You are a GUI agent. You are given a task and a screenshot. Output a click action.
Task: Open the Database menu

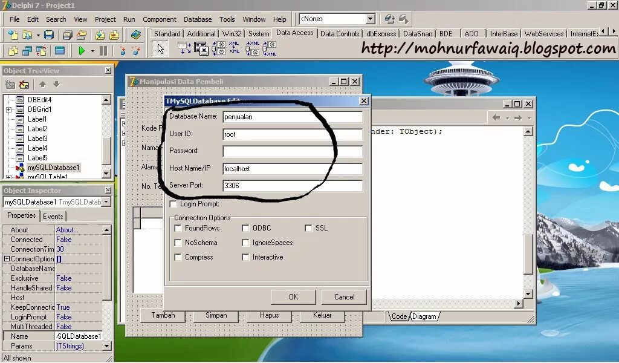tap(198, 19)
